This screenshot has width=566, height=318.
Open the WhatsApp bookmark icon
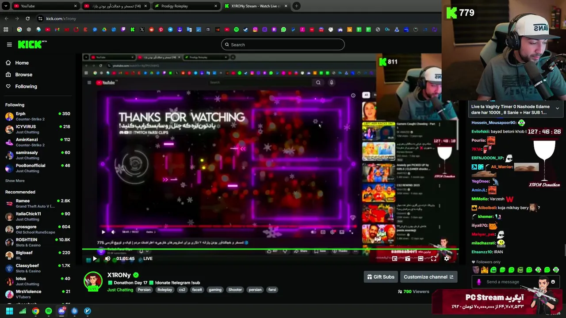click(x=283, y=30)
